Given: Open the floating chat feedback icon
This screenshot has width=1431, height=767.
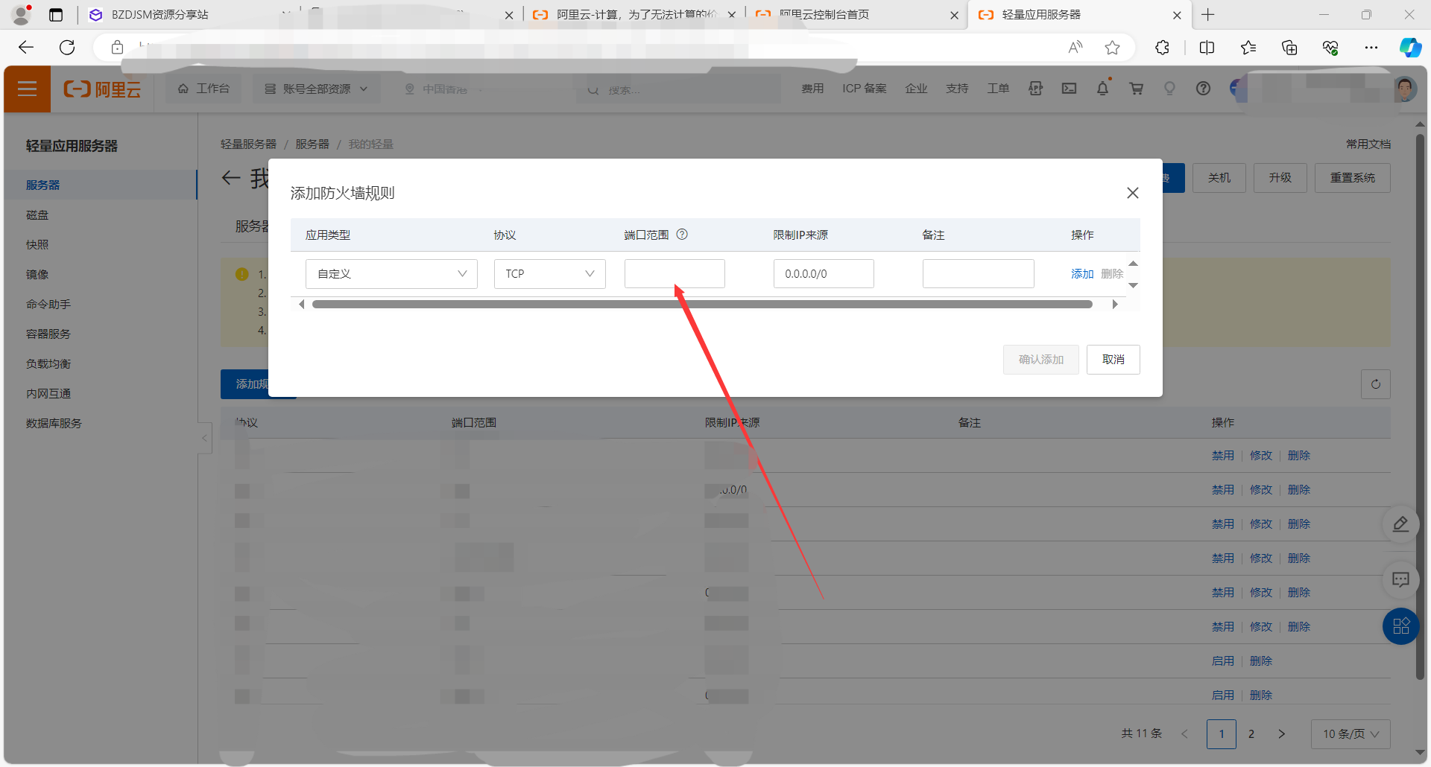Looking at the screenshot, I should tap(1401, 579).
